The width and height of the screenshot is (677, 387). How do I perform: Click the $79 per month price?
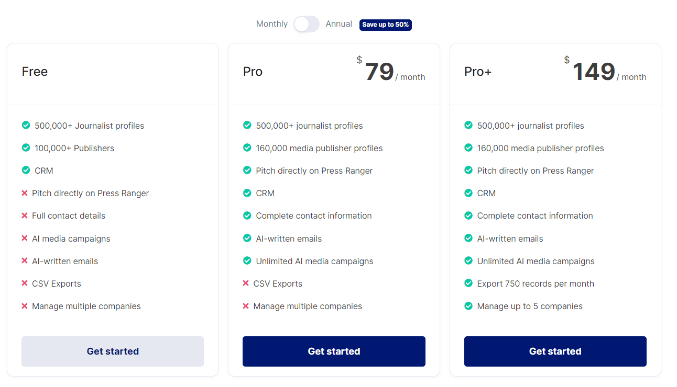pyautogui.click(x=380, y=72)
